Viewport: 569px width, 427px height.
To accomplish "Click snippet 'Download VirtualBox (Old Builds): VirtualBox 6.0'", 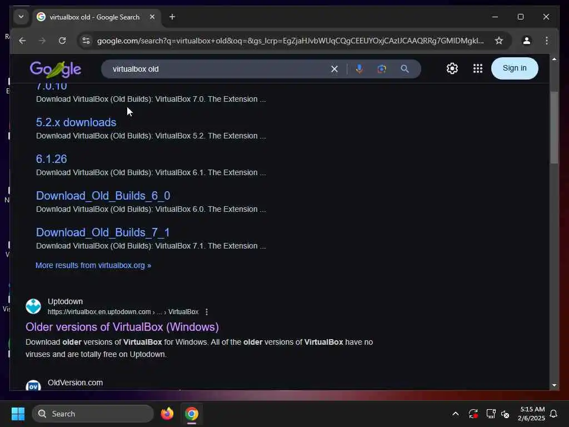I will pyautogui.click(x=151, y=209).
